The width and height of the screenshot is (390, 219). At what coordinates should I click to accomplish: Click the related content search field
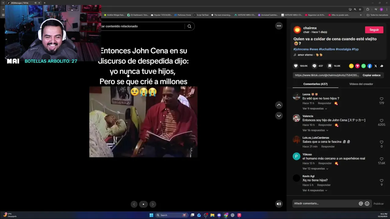(x=142, y=26)
